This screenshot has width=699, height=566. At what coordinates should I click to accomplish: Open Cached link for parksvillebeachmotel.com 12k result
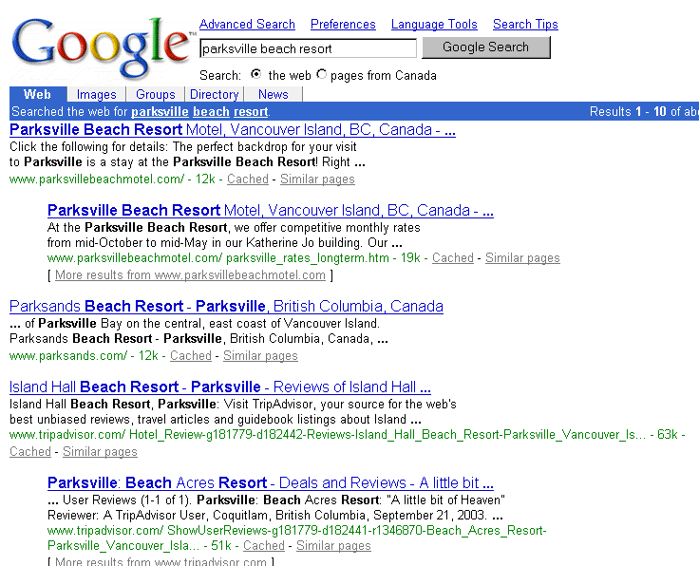click(x=248, y=179)
